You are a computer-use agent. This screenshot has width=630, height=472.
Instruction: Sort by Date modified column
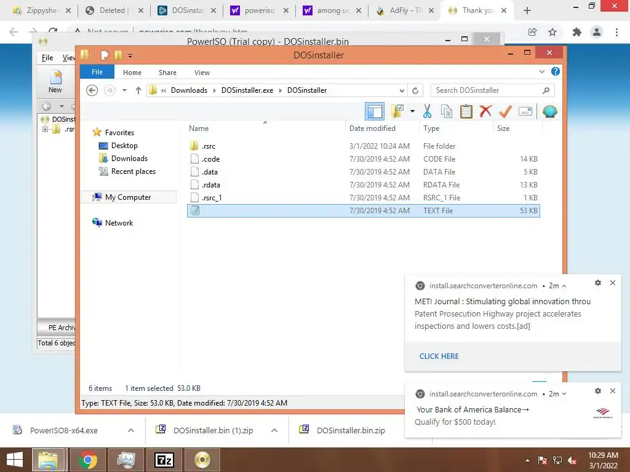coord(372,128)
